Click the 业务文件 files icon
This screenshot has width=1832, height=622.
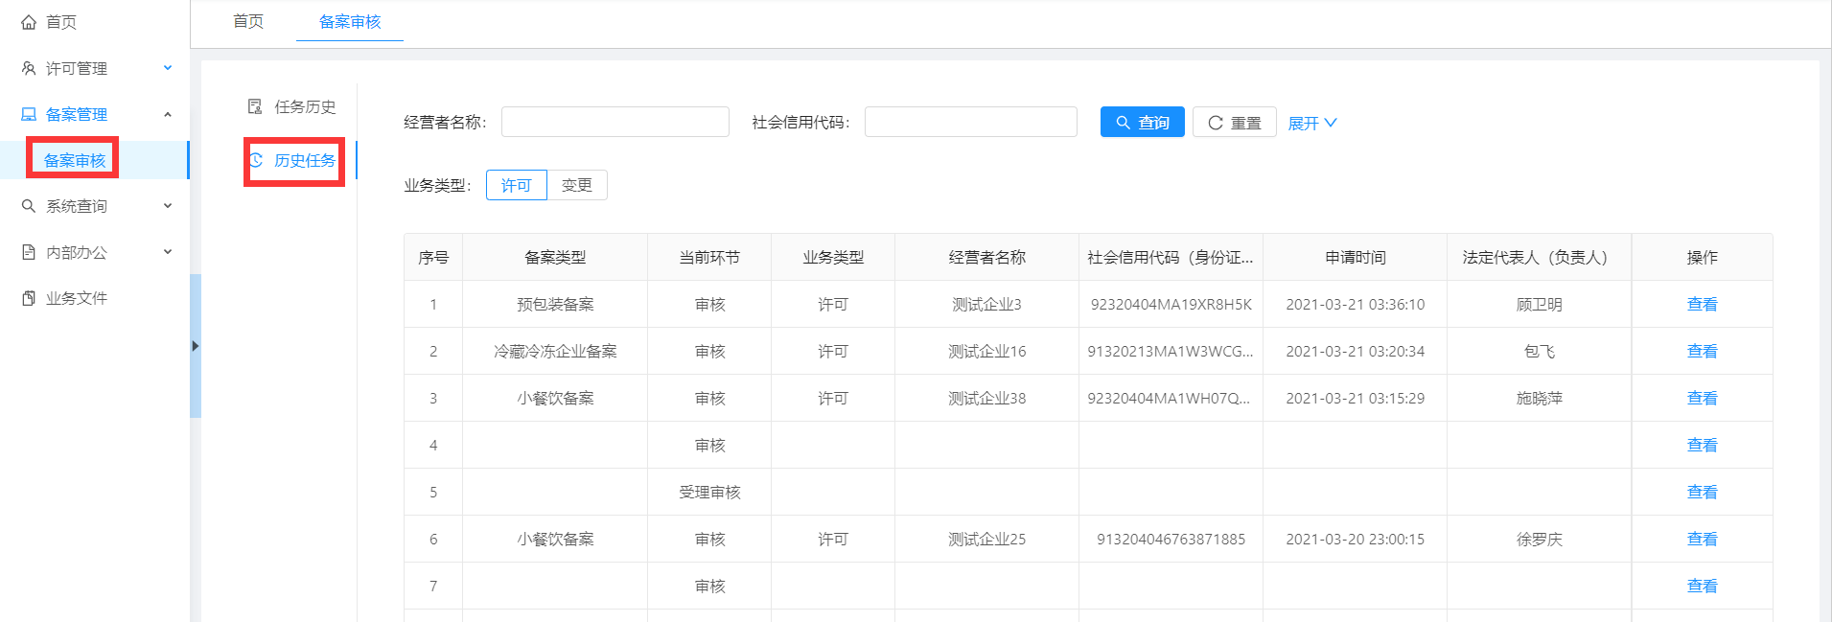coord(29,298)
